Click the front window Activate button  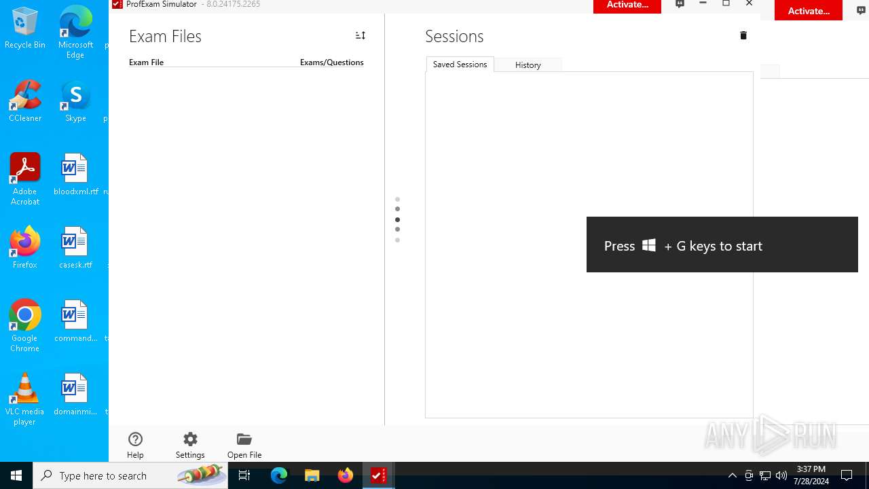click(627, 5)
